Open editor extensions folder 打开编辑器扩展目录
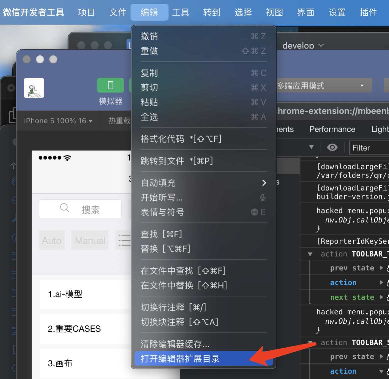 204,358
